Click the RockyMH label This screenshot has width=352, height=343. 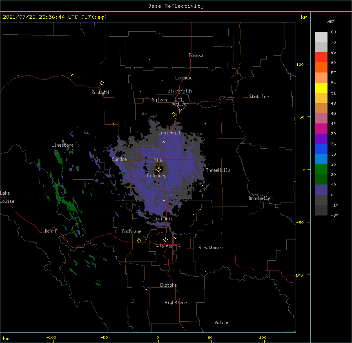coord(100,92)
